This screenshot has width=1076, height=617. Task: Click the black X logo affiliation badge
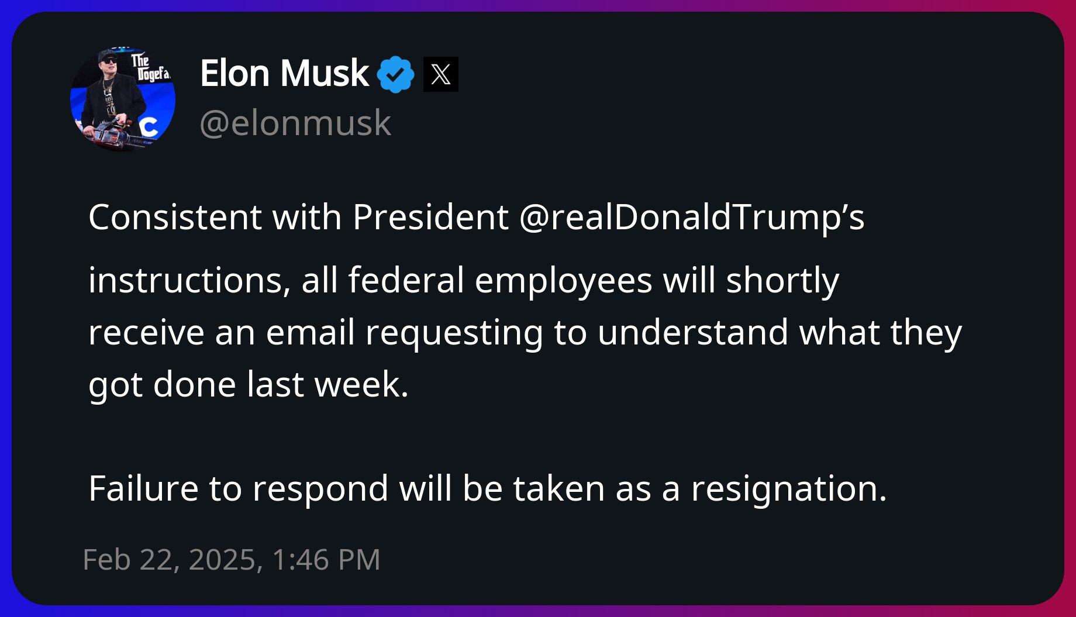click(x=440, y=74)
